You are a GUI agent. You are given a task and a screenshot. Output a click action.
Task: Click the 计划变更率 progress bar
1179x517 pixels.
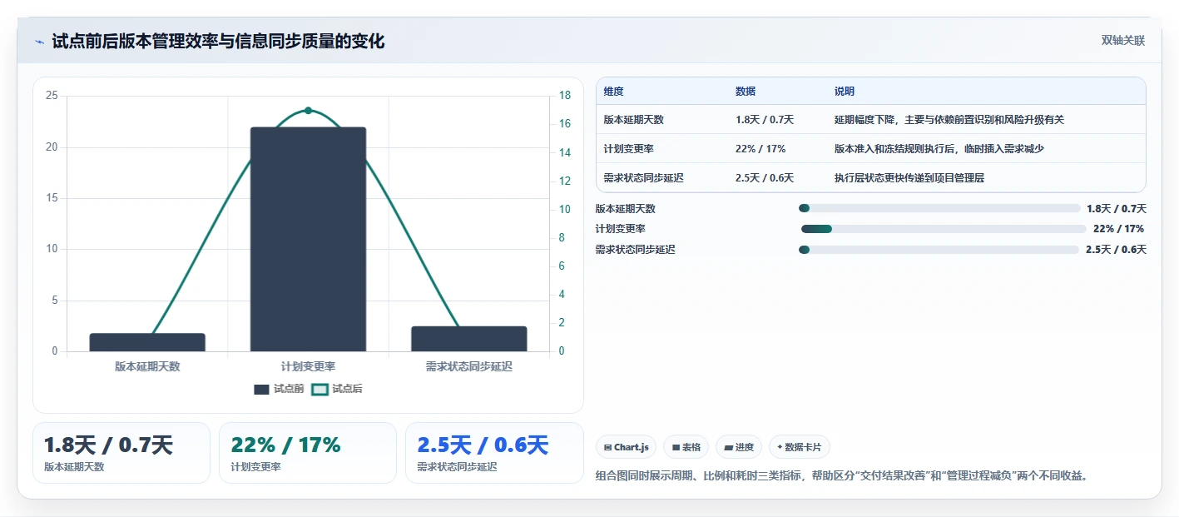pyautogui.click(x=944, y=229)
